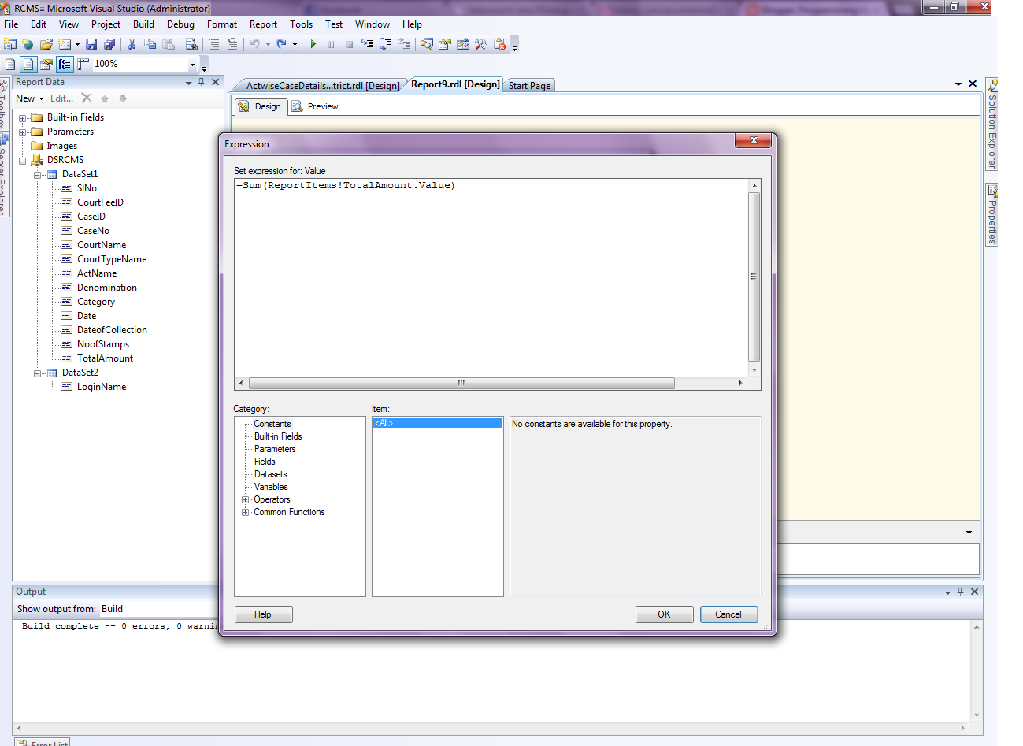
Task: Click inside the expression text box
Action: 491,277
